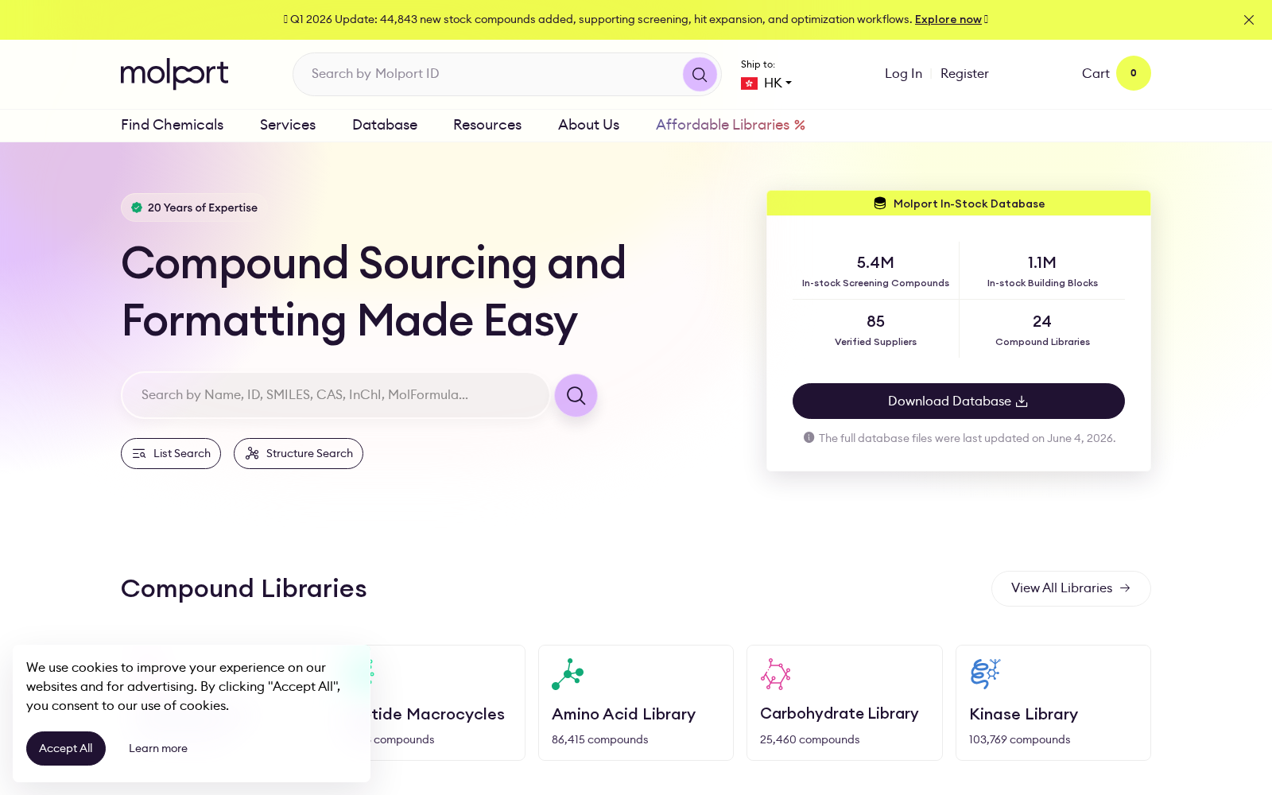Open the Find Chemicals menu
Image resolution: width=1272 pixels, height=795 pixels.
pos(173,125)
